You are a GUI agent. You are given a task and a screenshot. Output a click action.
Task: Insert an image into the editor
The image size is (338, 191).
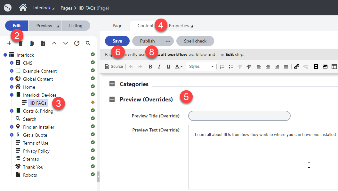pos(325,67)
